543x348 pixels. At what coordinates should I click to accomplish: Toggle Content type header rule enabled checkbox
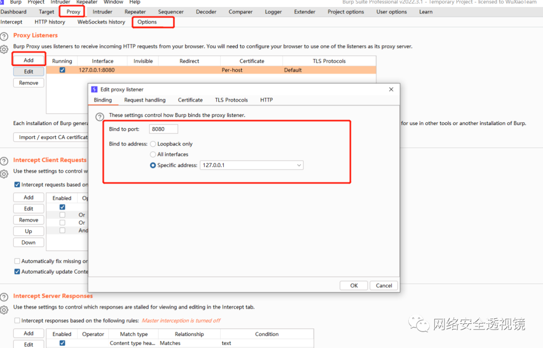point(62,343)
